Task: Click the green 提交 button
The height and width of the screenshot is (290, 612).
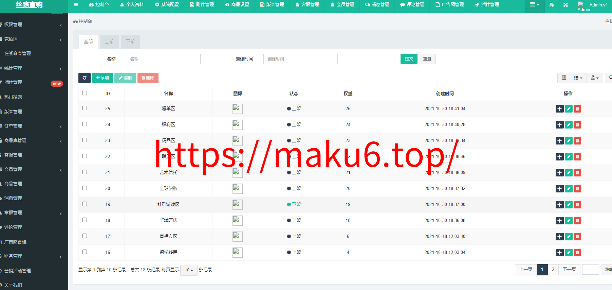Action: click(409, 59)
